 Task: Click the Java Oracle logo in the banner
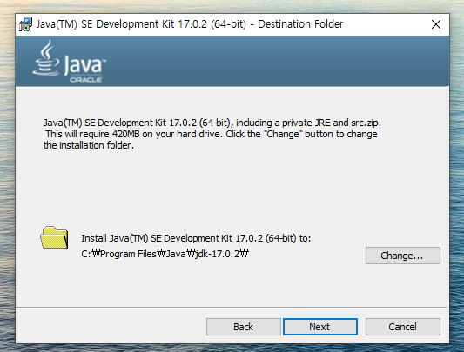(70, 62)
